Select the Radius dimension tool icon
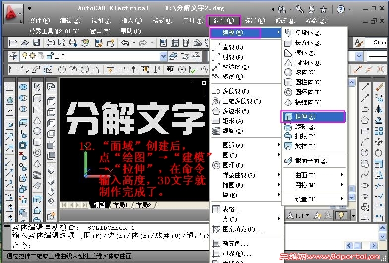 (x=62, y=69)
